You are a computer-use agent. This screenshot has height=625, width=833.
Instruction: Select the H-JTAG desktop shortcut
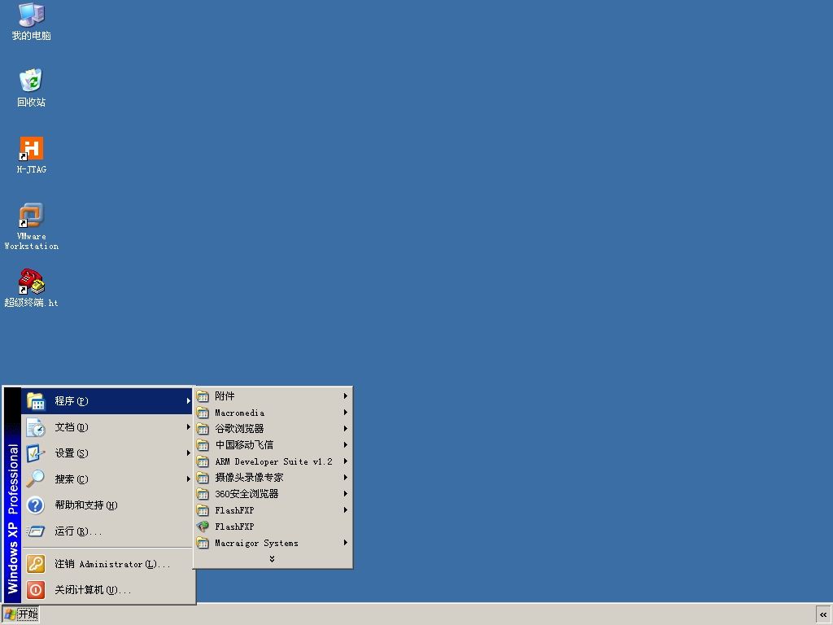click(32, 155)
